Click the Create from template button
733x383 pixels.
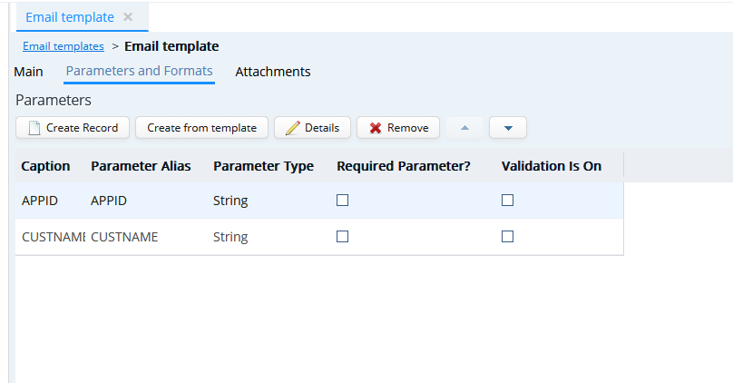click(x=201, y=128)
